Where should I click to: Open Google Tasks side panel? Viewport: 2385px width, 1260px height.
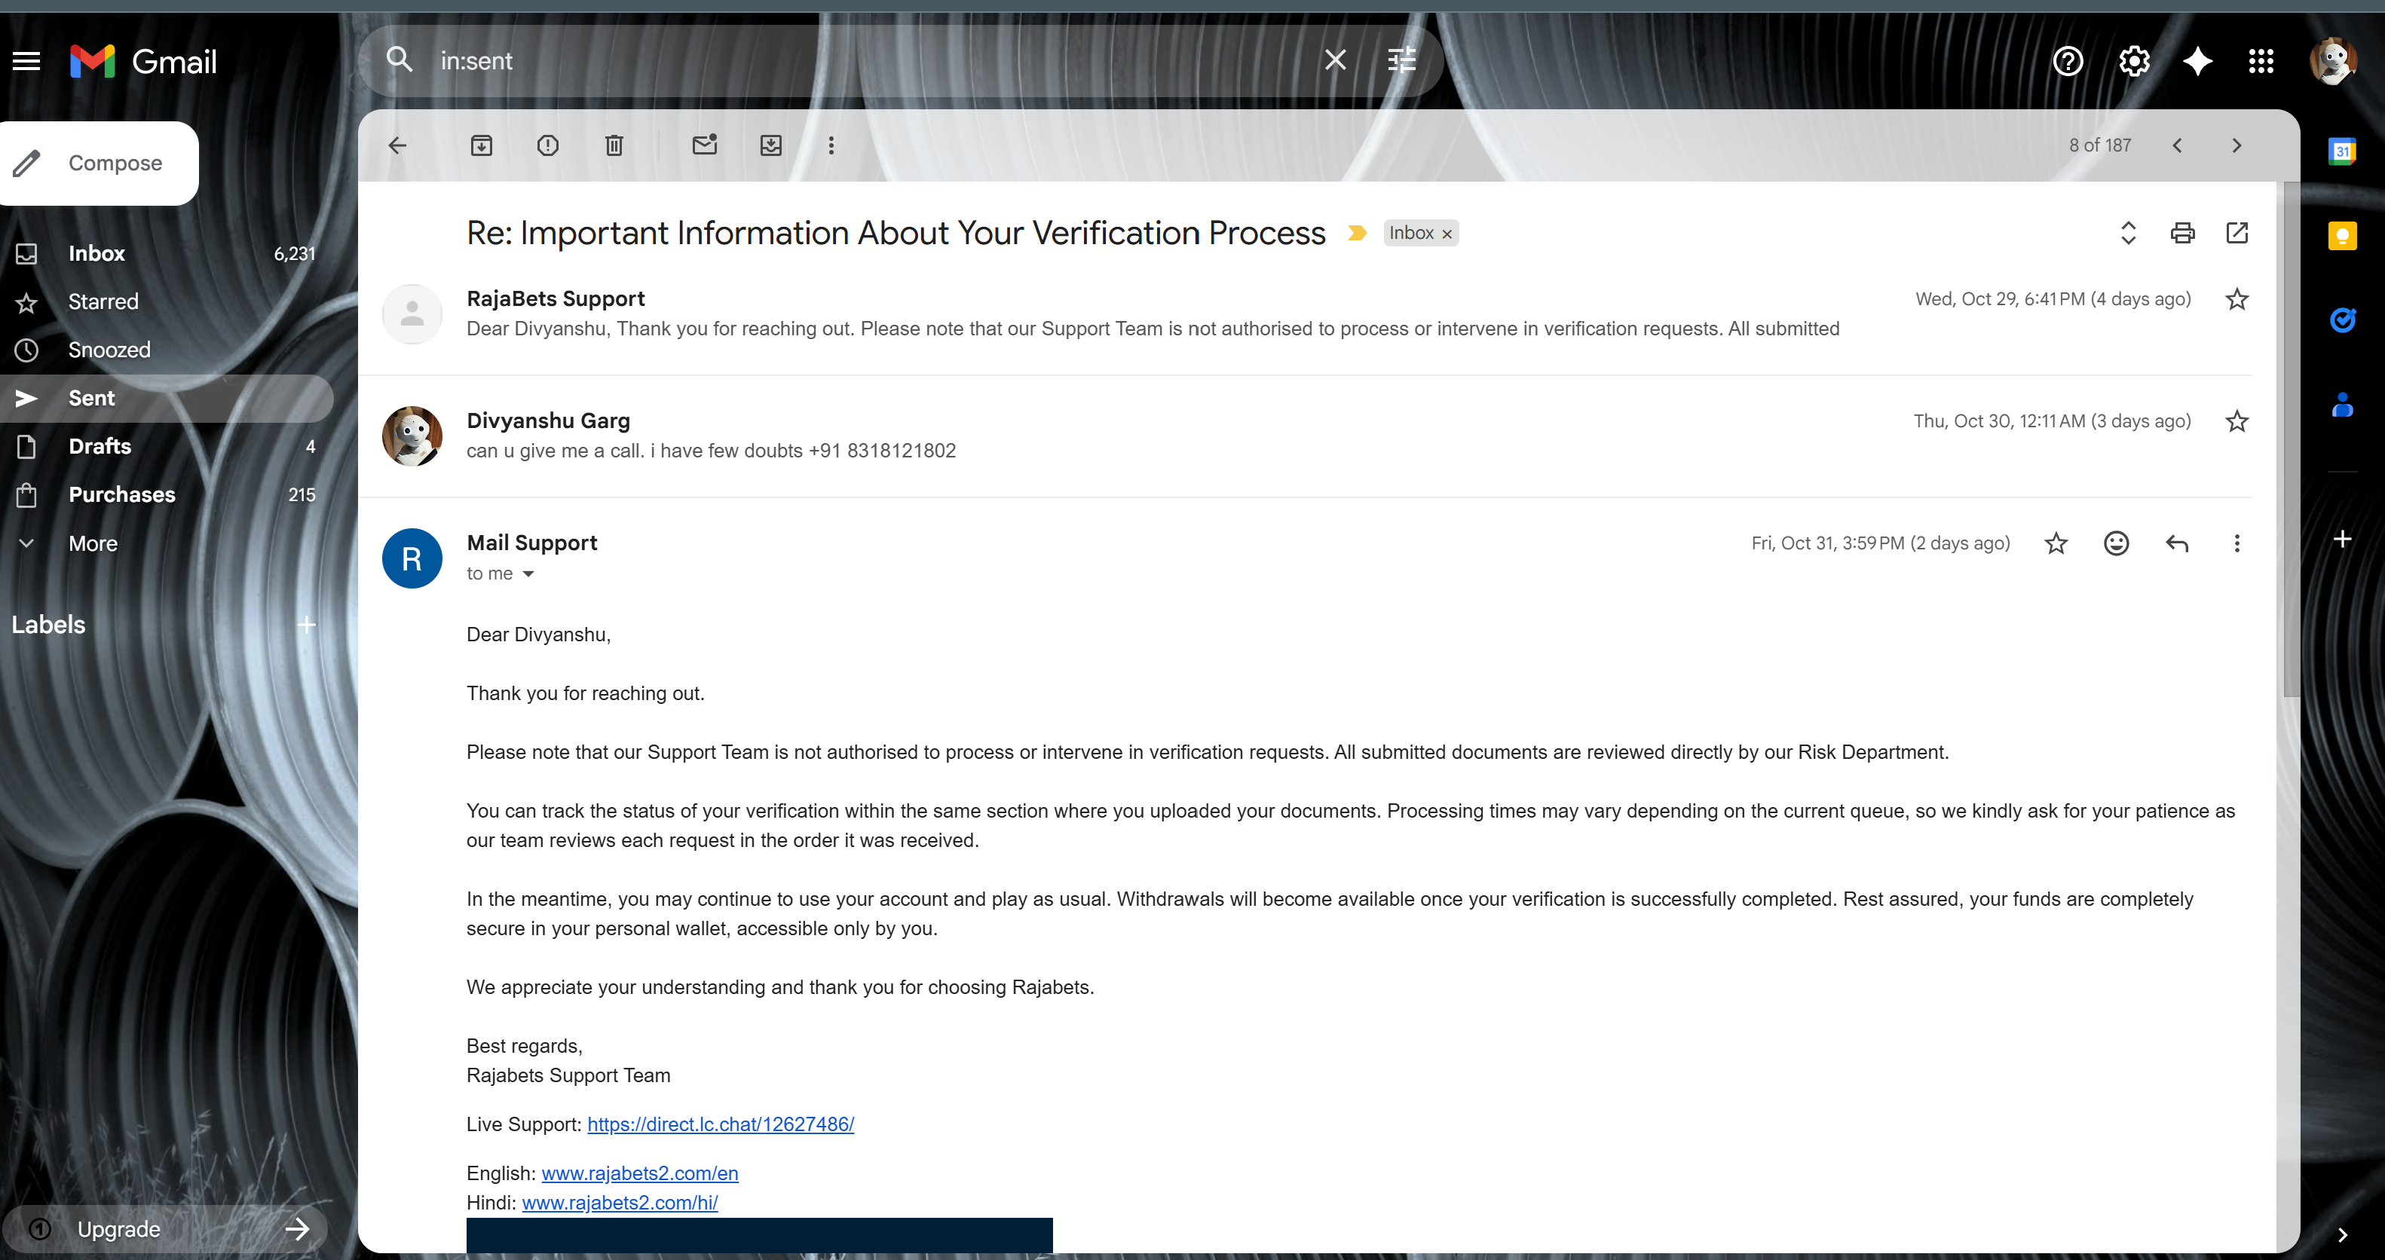pyautogui.click(x=2341, y=320)
